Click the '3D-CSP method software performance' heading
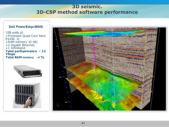 (x=87, y=12)
